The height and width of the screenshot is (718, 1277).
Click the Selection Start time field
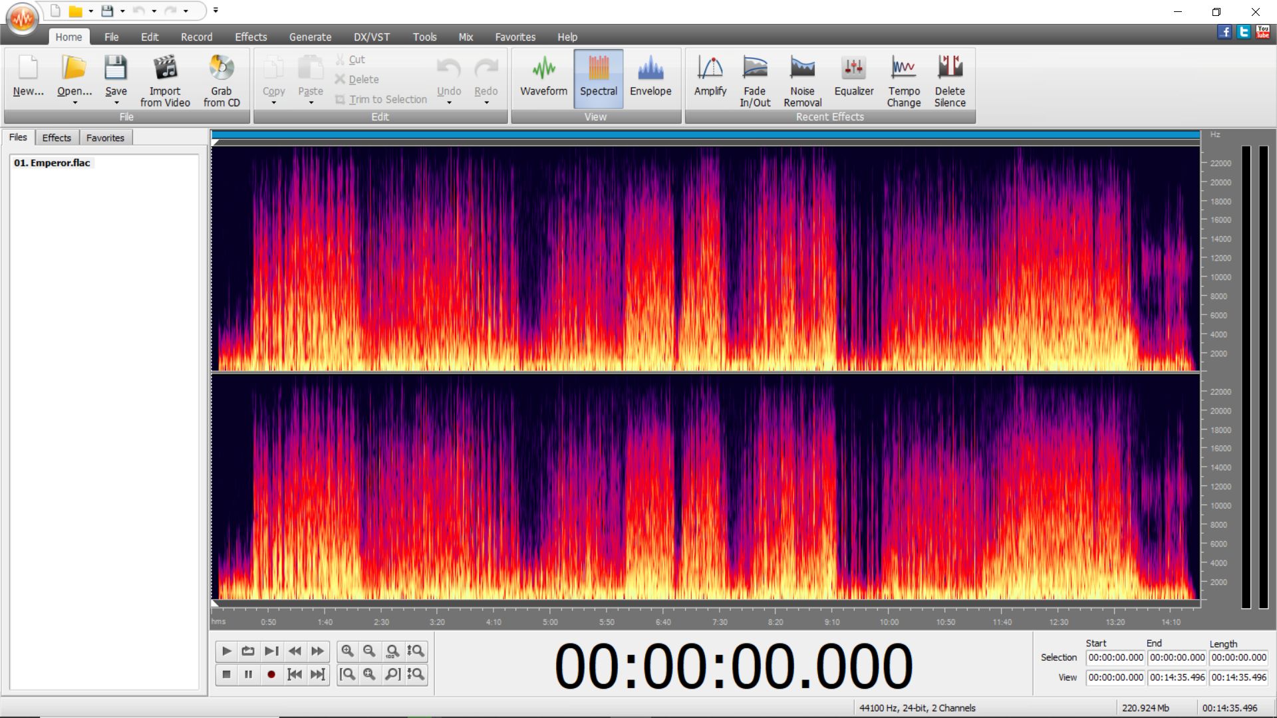1115,658
